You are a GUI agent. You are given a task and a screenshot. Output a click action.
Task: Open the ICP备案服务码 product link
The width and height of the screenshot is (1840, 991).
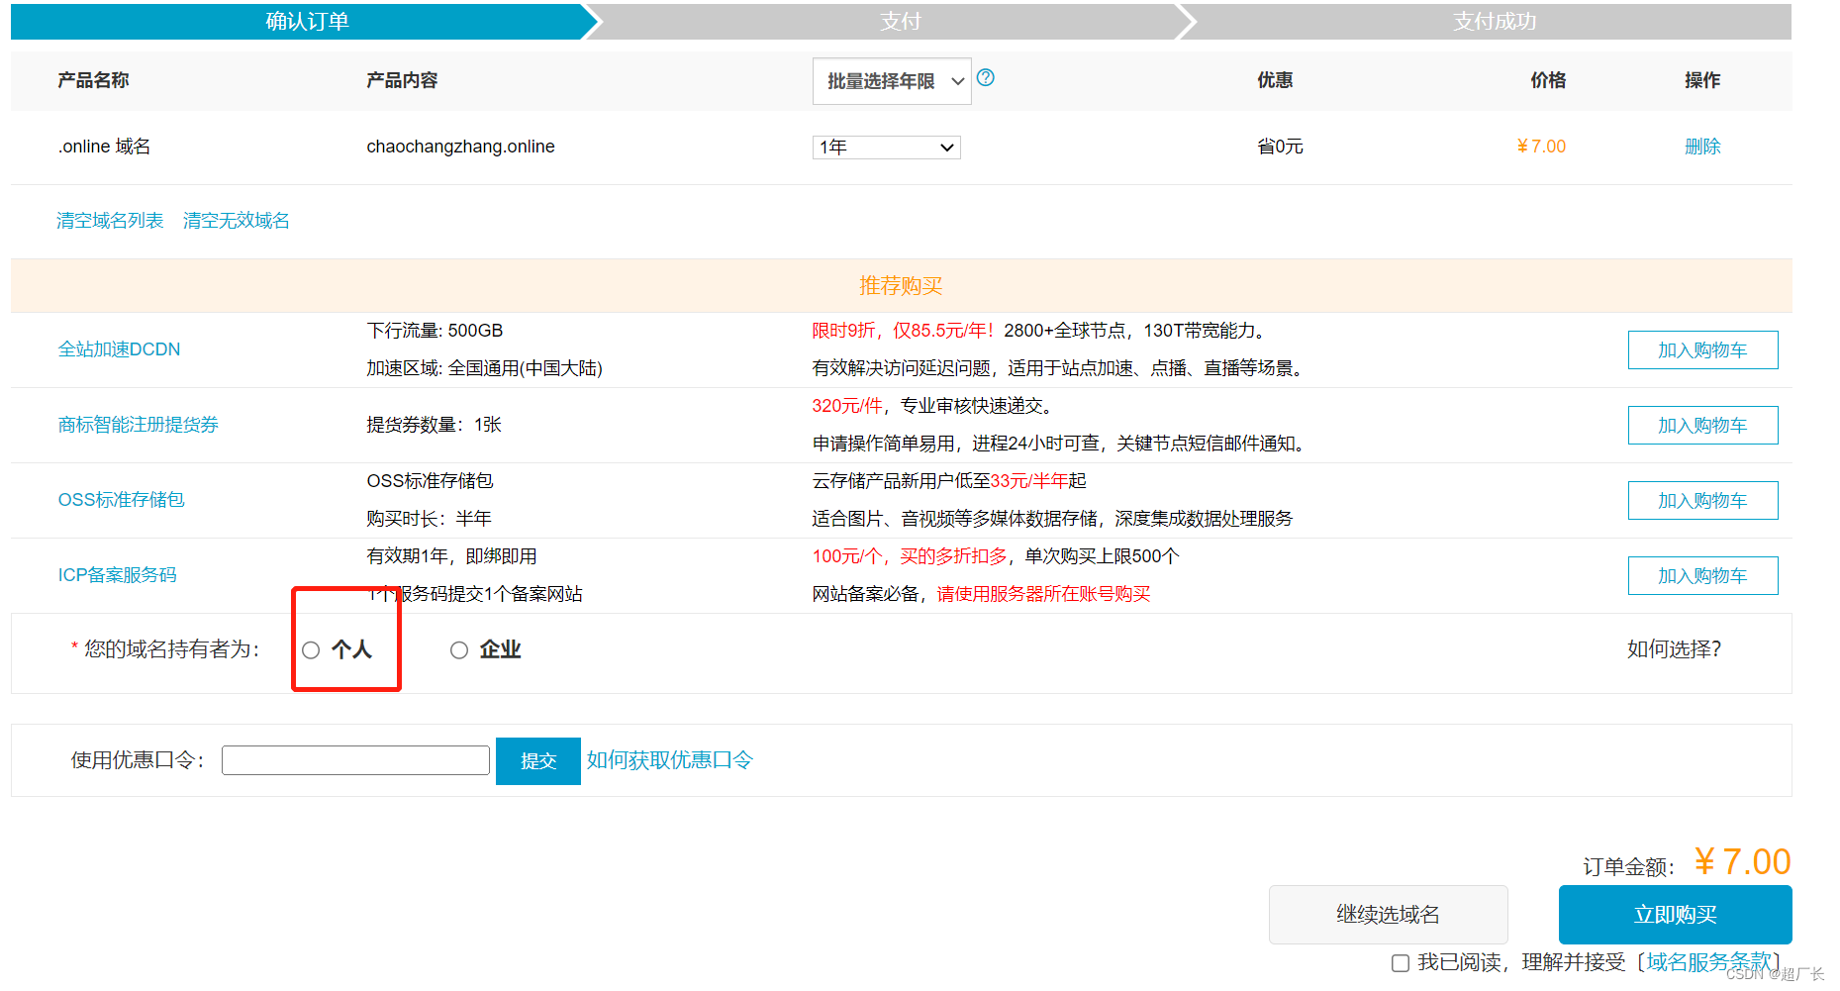point(117,575)
